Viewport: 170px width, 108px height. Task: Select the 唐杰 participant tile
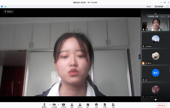(156, 73)
